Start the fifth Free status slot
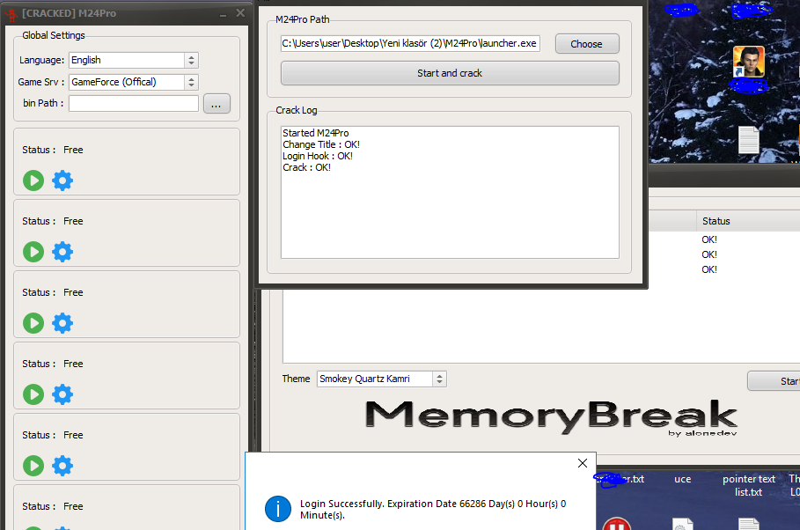Screen dimensions: 800x530 coord(33,466)
